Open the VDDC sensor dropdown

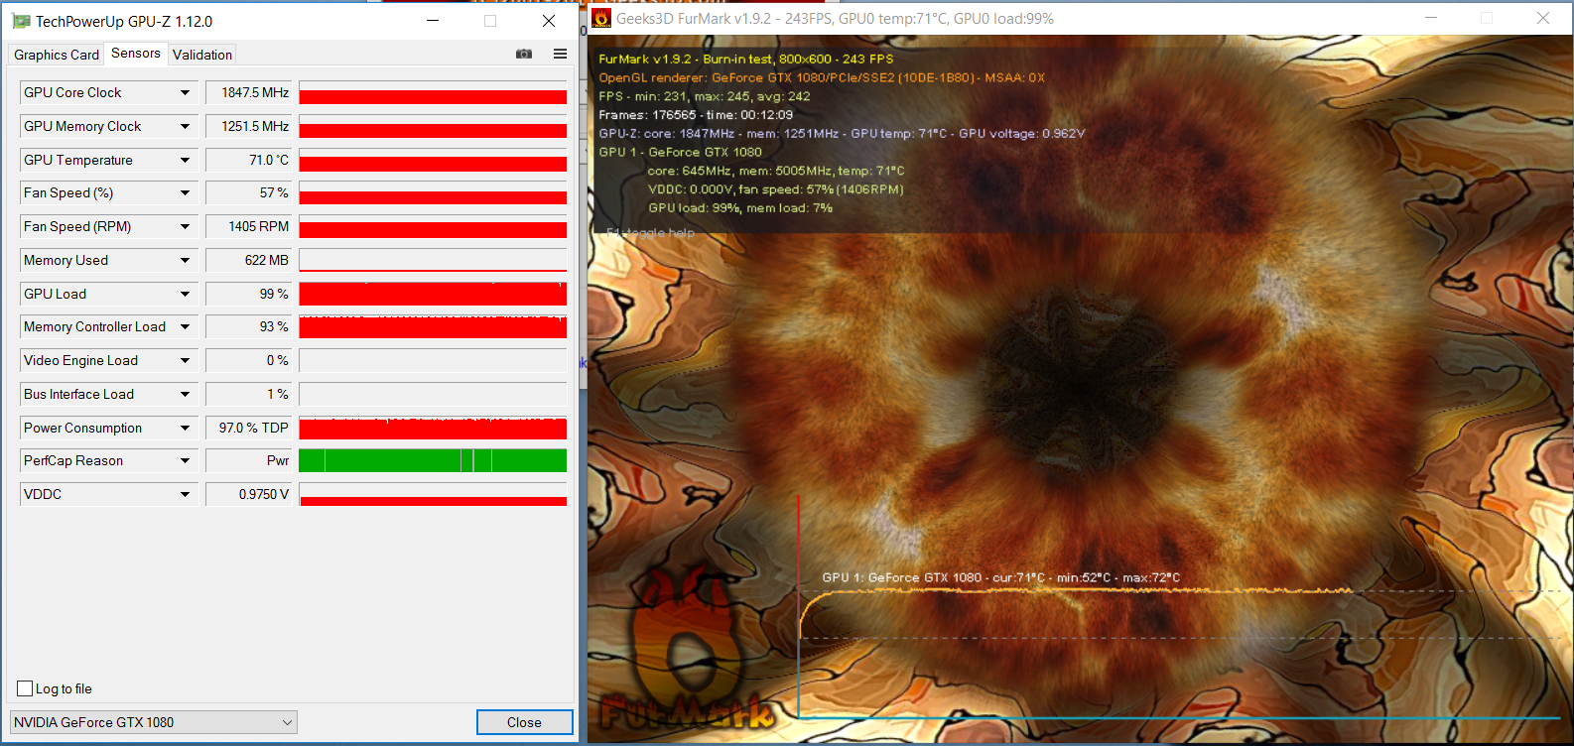[185, 494]
